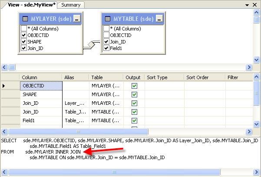Viewport: 261px width, 177px height.
Task: Click the Table_... alias cell for Field1
Action: [76, 120]
